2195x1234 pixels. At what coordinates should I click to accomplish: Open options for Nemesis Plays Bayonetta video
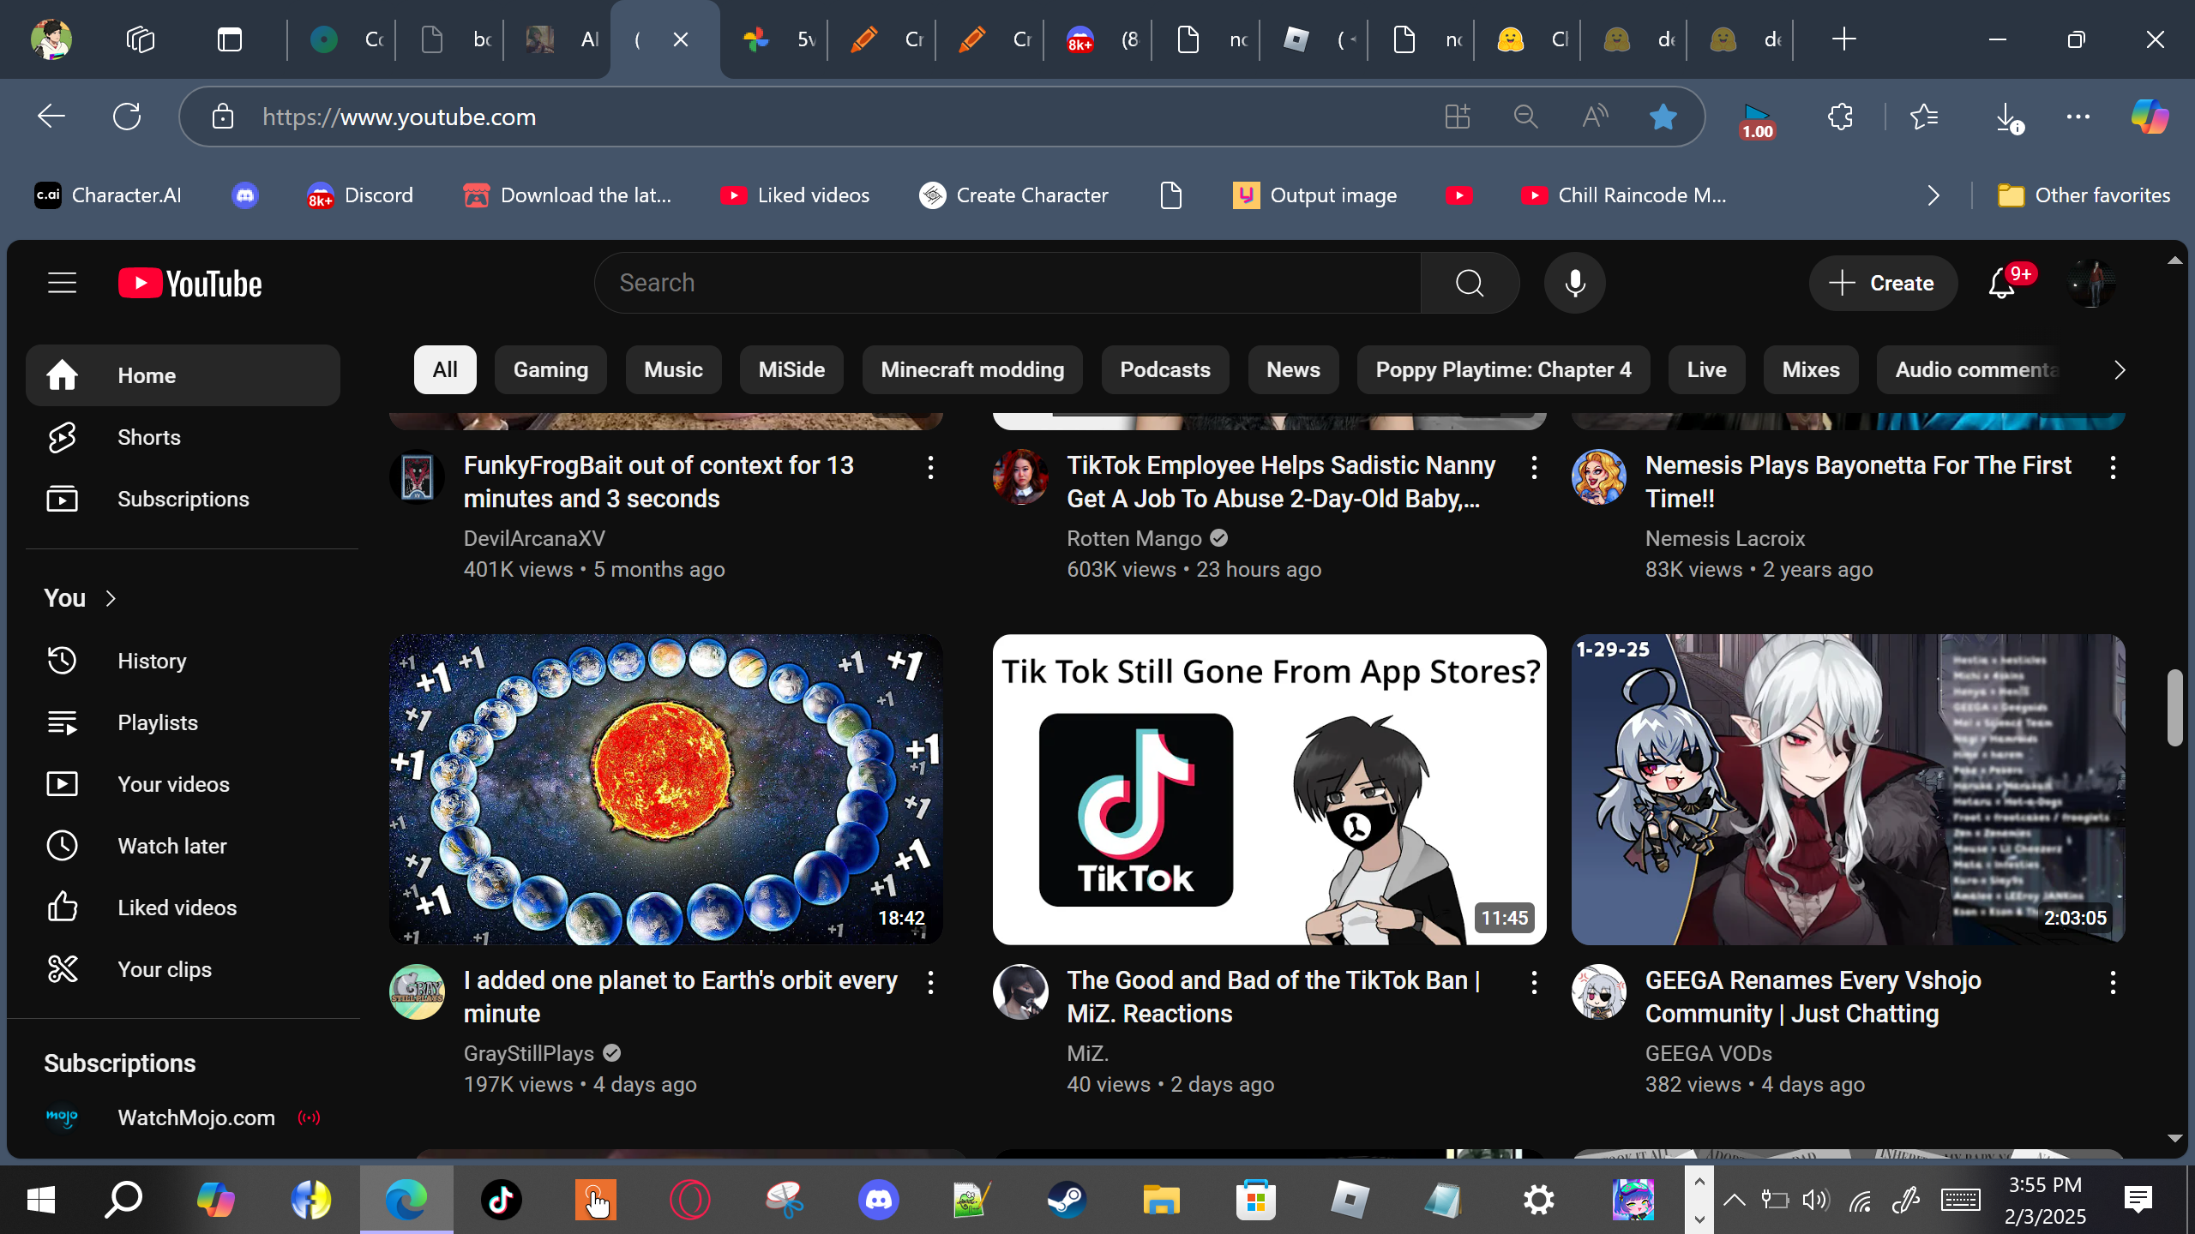coord(2113,468)
